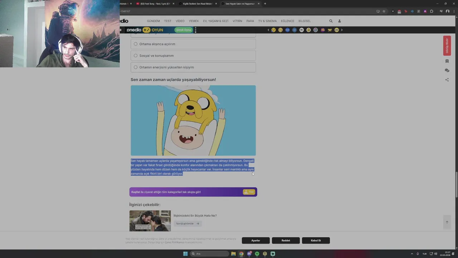Screen dimensions: 458x258
Task: Open the VİDEO menu item
Action: pyautogui.click(x=180, y=21)
